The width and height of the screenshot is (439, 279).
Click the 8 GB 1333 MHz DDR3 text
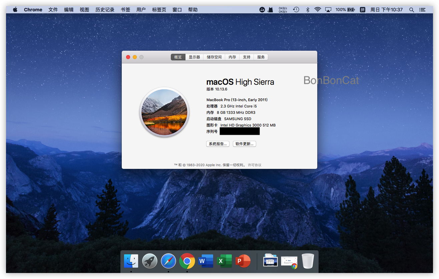click(236, 112)
